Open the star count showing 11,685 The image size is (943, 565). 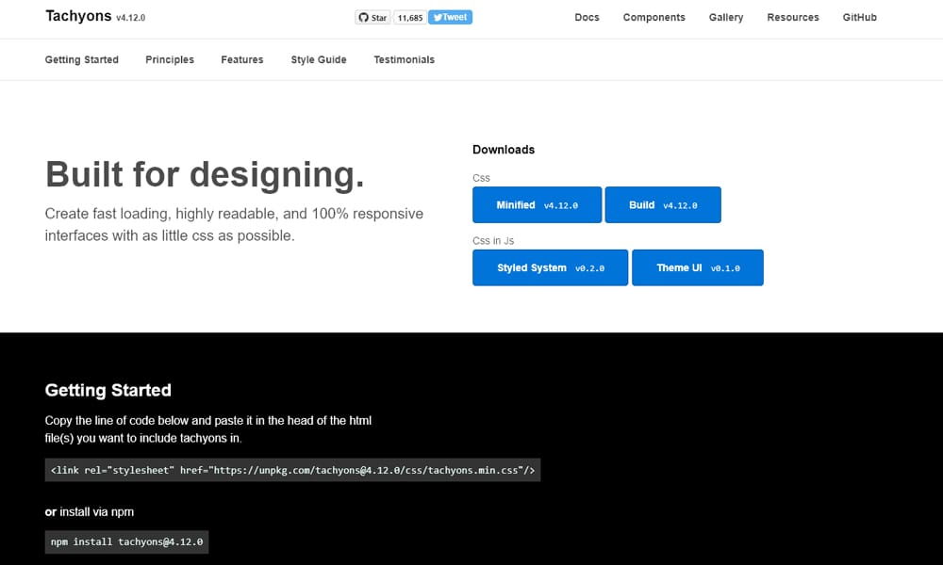(409, 17)
